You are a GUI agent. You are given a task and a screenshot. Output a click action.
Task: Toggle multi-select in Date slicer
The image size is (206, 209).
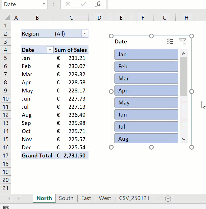point(170,41)
